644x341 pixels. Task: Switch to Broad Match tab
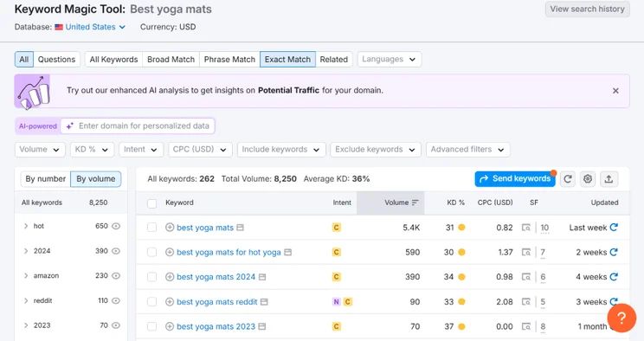pos(171,60)
